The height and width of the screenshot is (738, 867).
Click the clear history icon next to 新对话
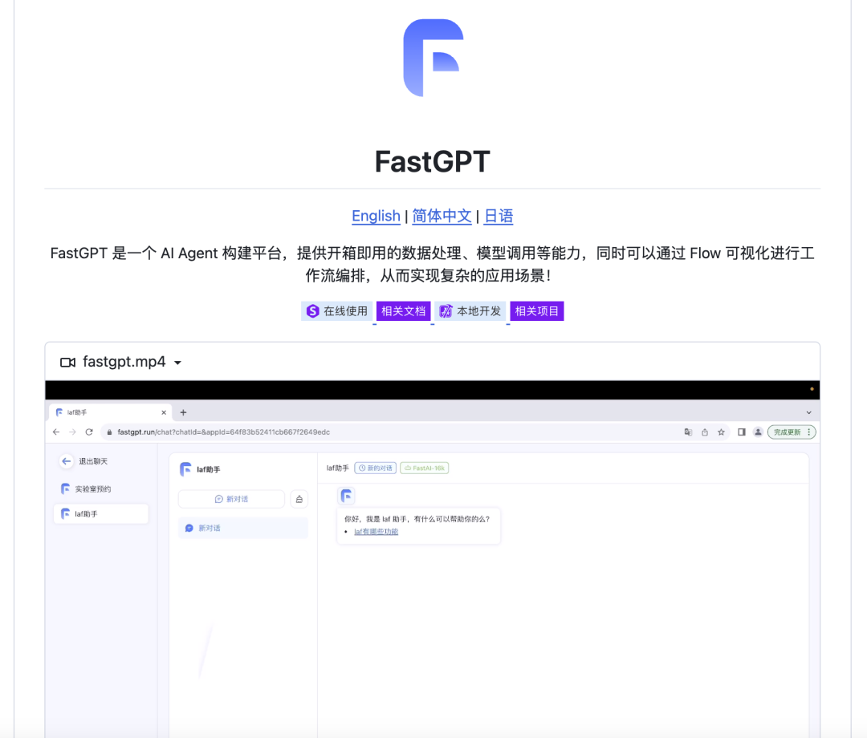point(299,499)
